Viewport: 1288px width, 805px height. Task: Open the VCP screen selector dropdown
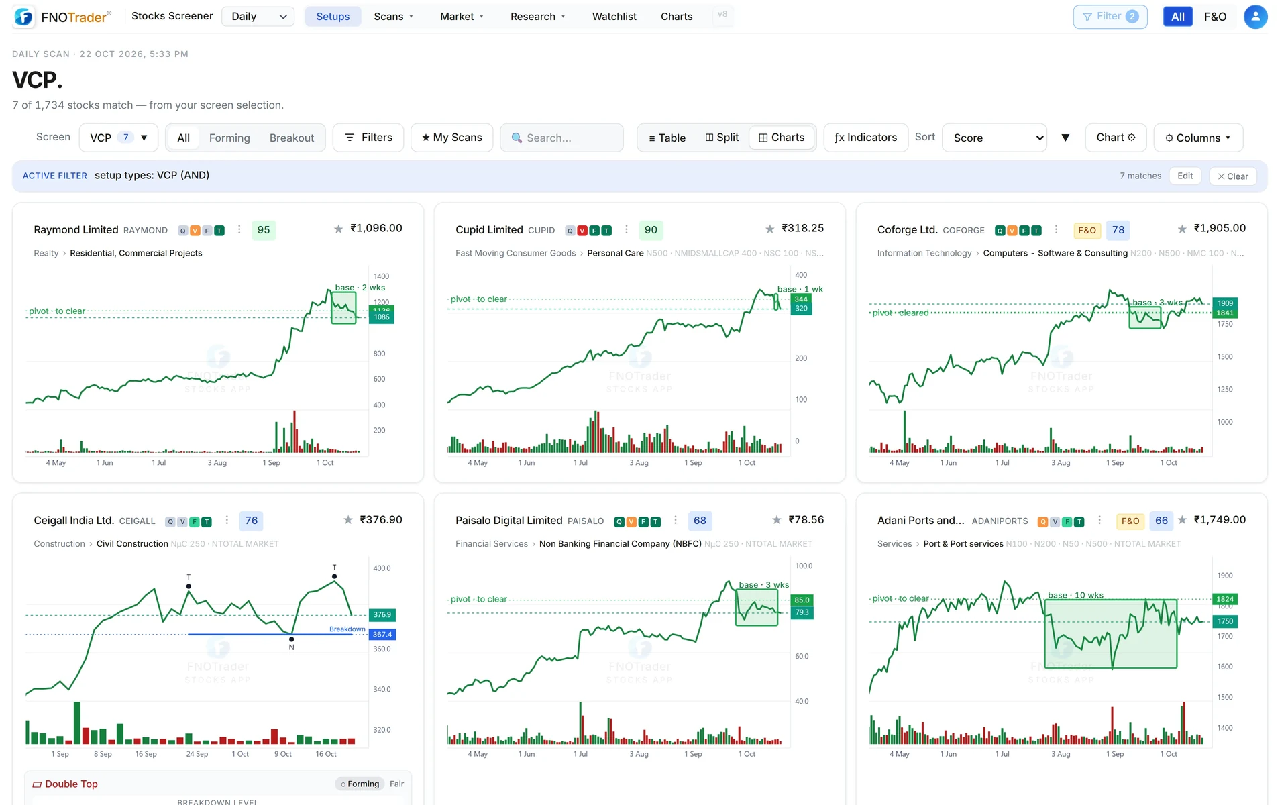point(119,138)
